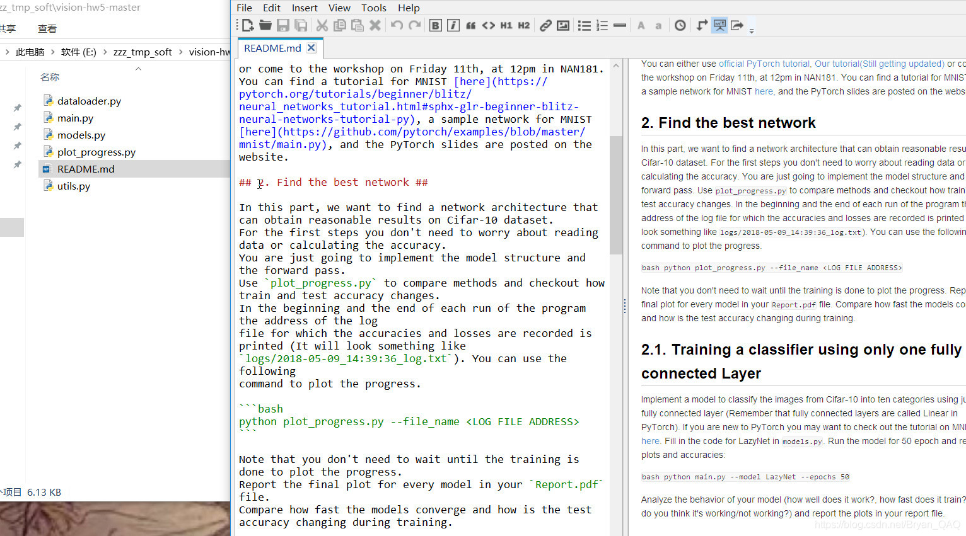Screen dimensions: 966x536
Task: Insert inline code with angle brackets icon
Action: pyautogui.click(x=489, y=25)
